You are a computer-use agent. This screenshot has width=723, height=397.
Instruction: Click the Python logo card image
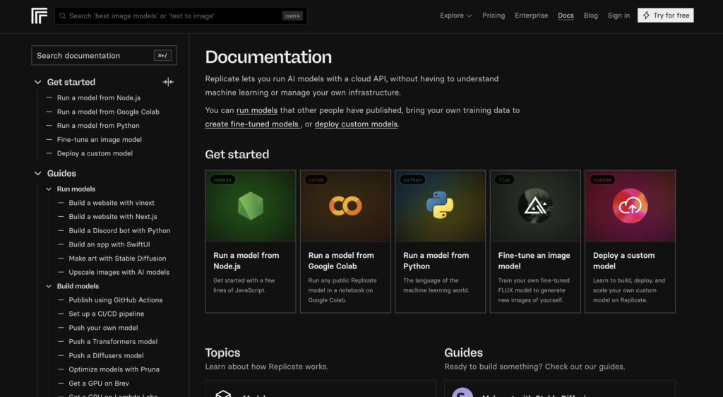pos(441,206)
